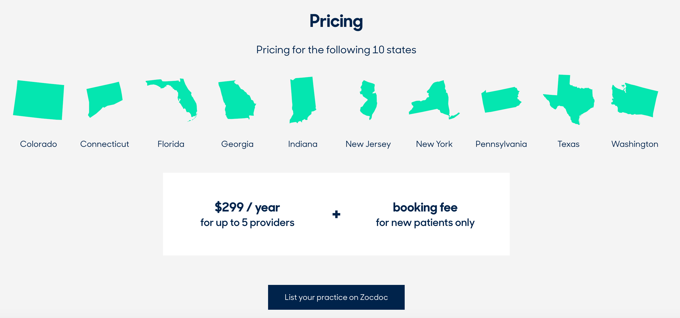Select the Connecticut state silhouette
Screen dimensions: 680x318
[x=105, y=100]
